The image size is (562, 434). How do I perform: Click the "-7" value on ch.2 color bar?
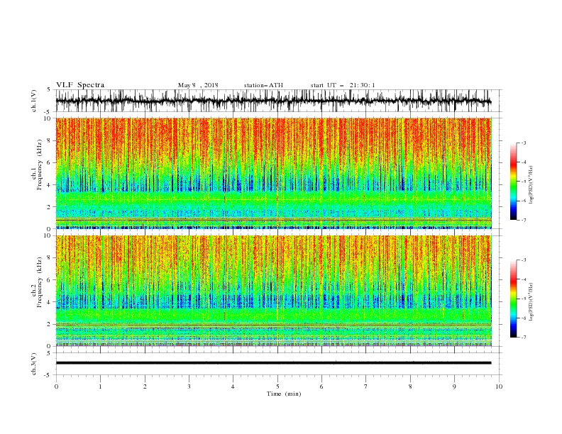[523, 337]
